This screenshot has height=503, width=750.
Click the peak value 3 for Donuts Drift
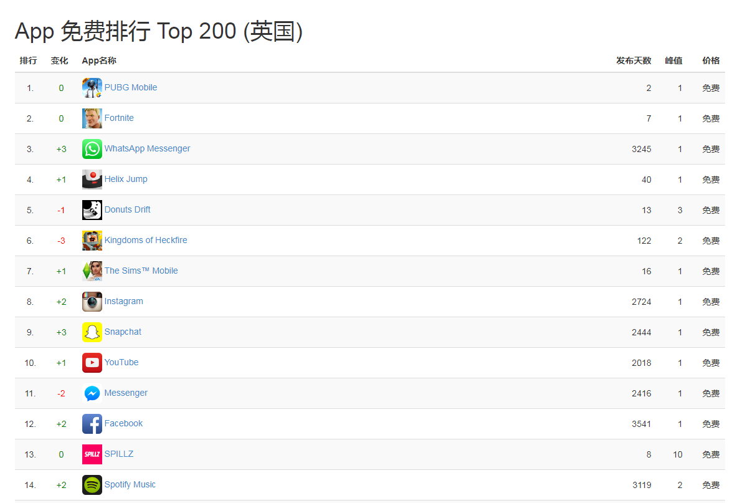click(x=680, y=210)
